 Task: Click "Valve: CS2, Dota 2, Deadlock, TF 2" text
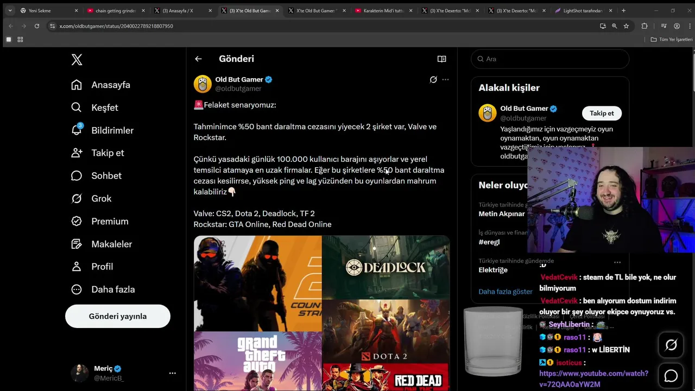254,213
